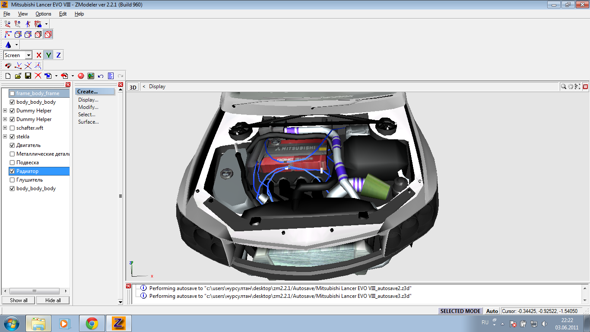Click the viewport zoom-extents icon
This screenshot has width=590, height=332.
click(577, 86)
